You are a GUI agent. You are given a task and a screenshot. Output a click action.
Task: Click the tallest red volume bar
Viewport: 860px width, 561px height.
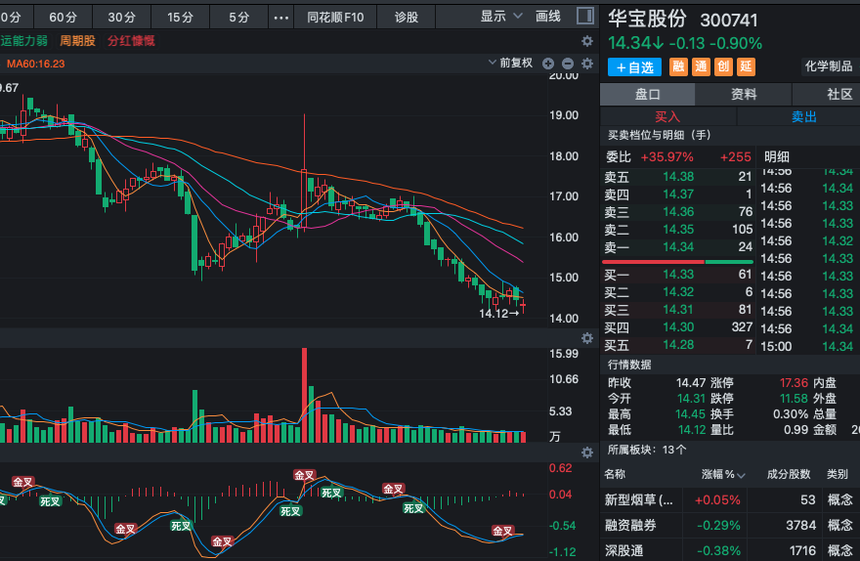coord(304,395)
